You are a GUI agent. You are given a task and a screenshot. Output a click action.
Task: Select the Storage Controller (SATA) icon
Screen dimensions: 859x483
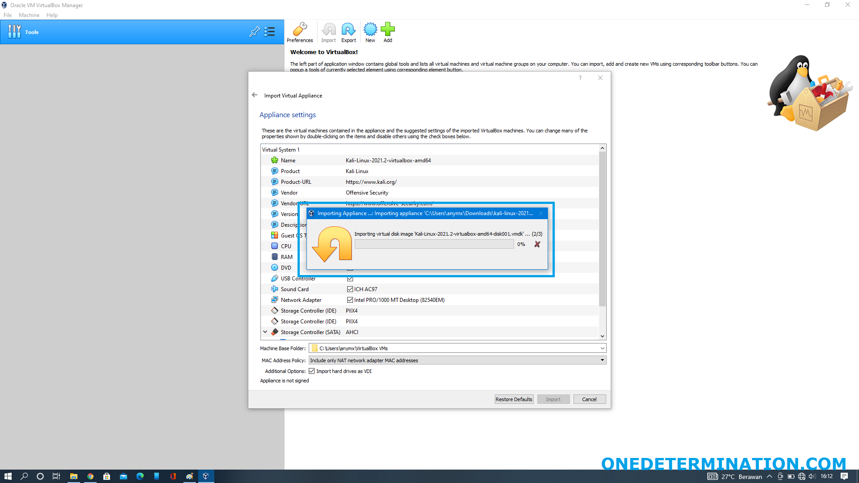point(275,332)
